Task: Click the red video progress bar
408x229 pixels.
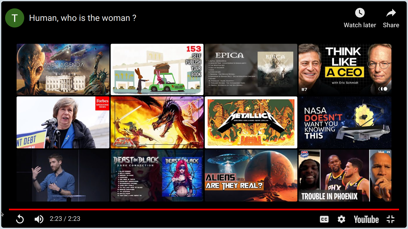Action: 204,209
